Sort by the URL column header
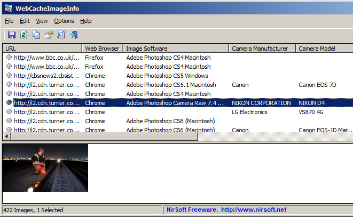Screen dimensions: 353x217 (x=42, y=49)
